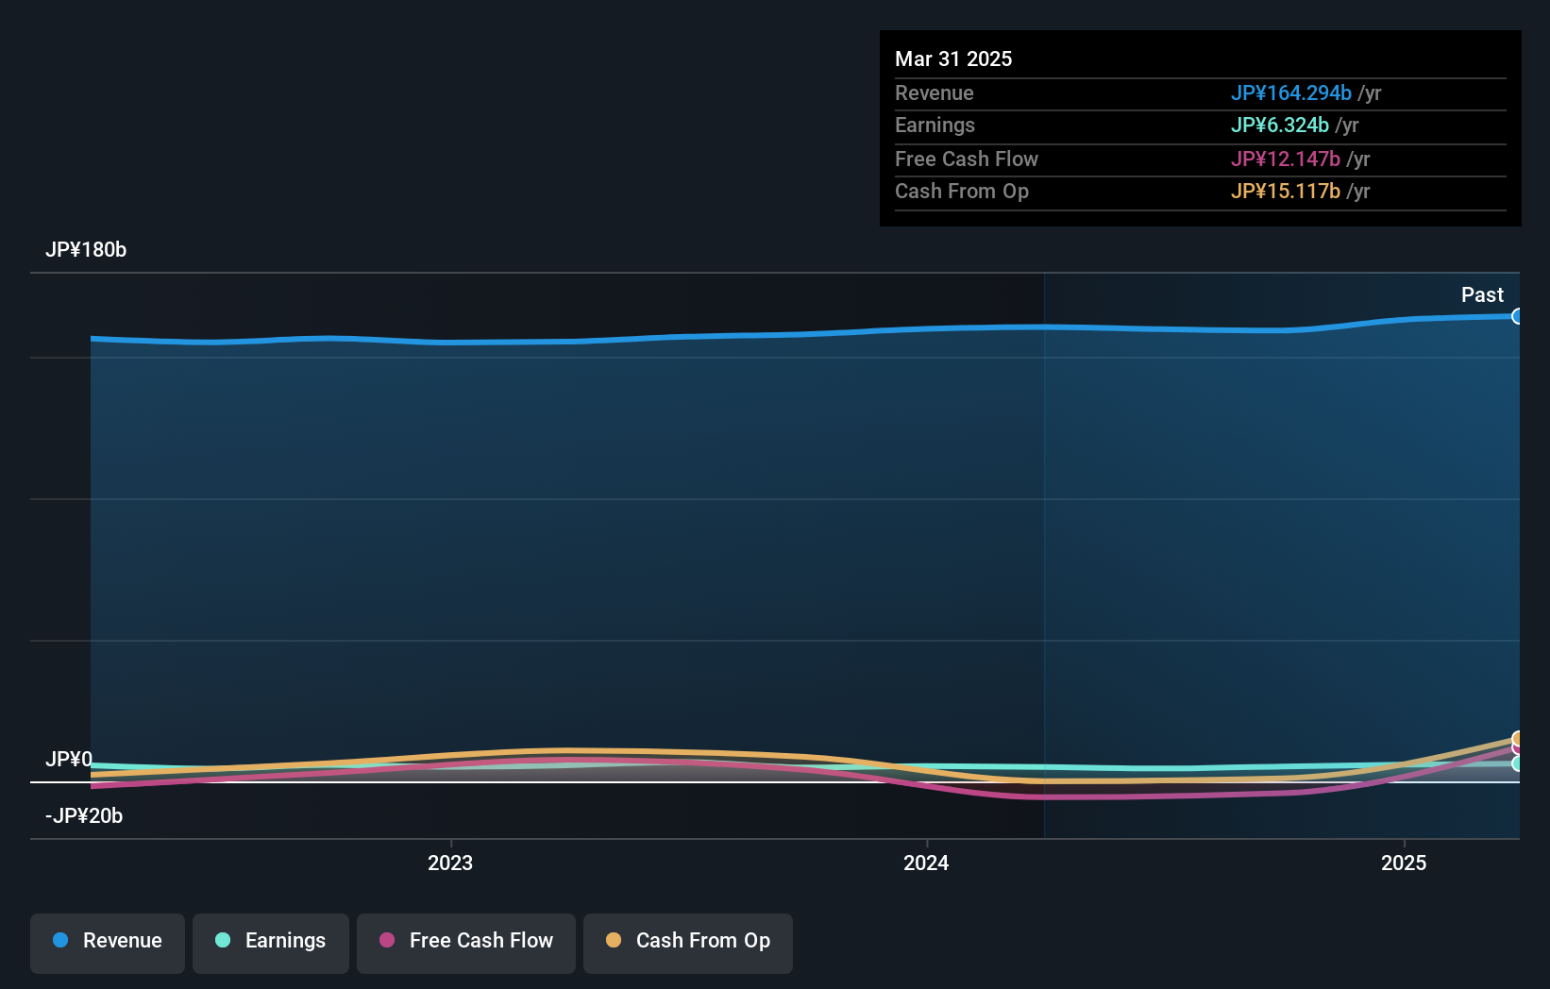Click the orange Cash From Op endpoint marker
Image resolution: width=1550 pixels, height=989 pixels.
tap(1518, 739)
